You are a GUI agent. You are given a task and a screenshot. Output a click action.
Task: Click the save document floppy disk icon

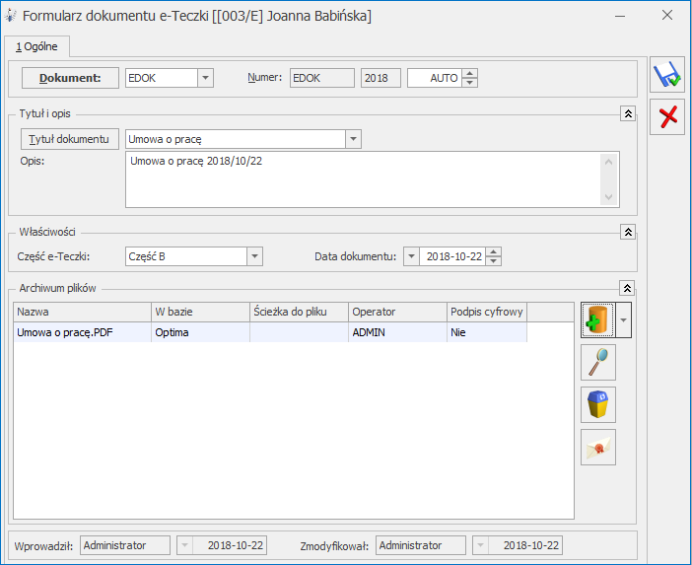pos(668,76)
